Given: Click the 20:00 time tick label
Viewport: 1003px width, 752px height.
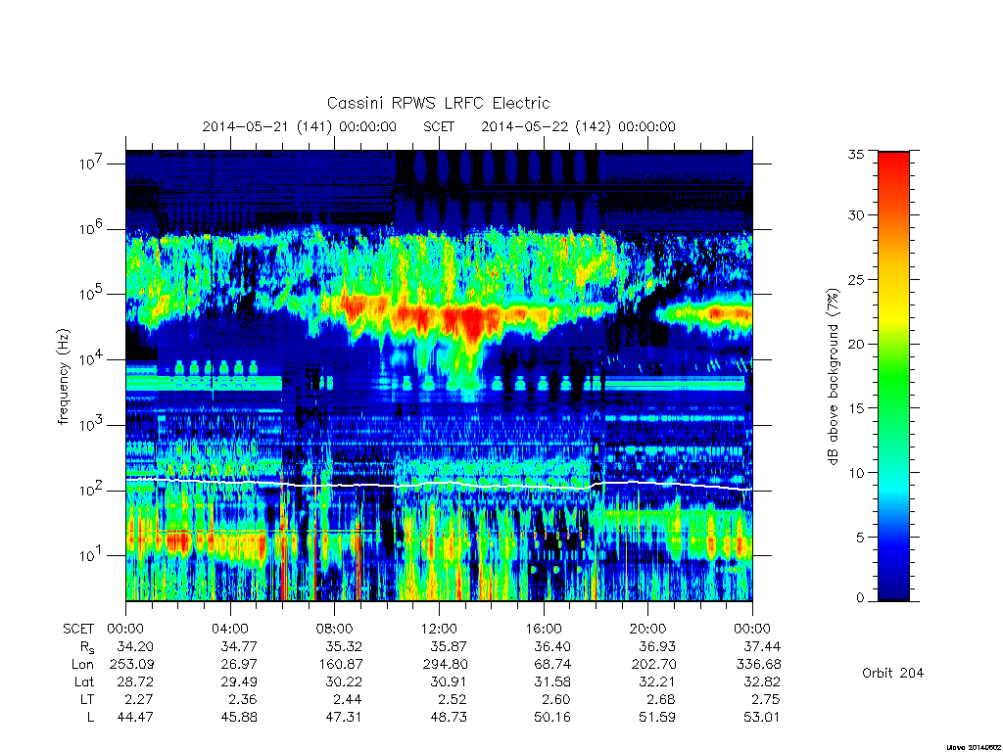Looking at the screenshot, I should tap(648, 630).
